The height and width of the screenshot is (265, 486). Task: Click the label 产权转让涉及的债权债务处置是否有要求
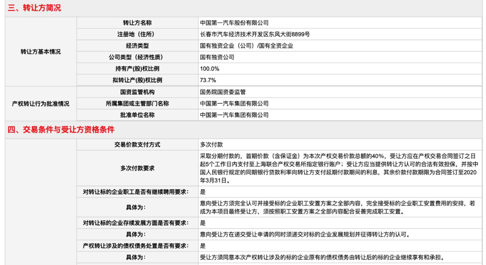pos(136,246)
